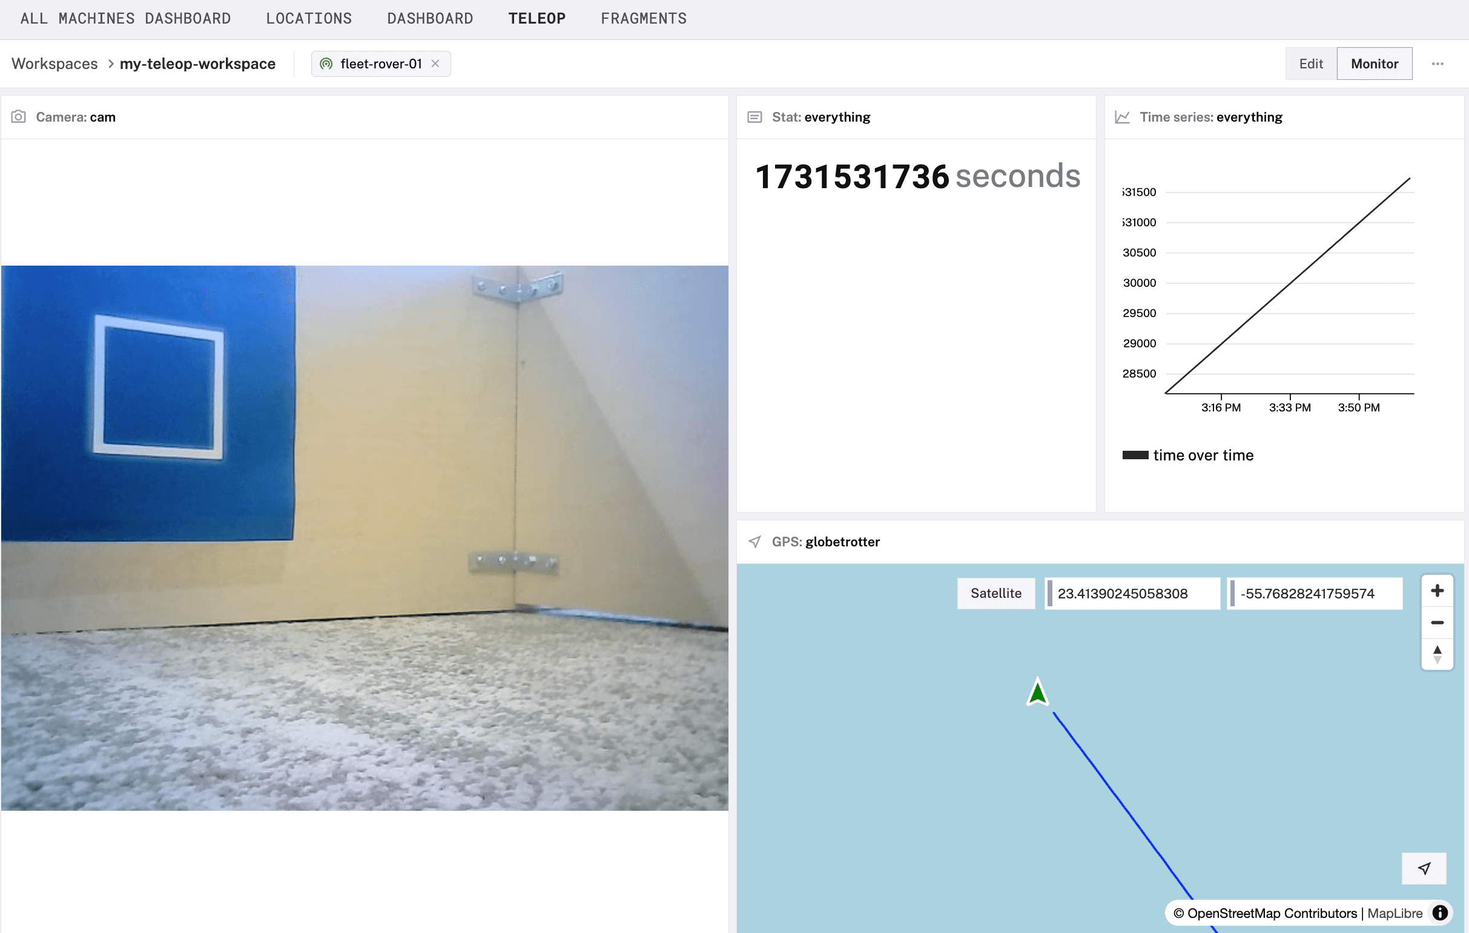The height and width of the screenshot is (933, 1469).
Task: Reset map bearing with compass icon
Action: click(x=1437, y=654)
